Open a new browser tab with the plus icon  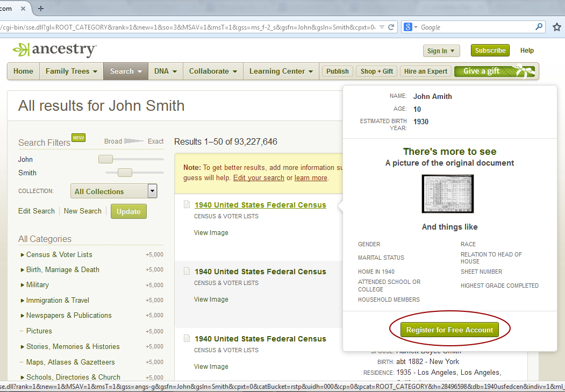[41, 8]
